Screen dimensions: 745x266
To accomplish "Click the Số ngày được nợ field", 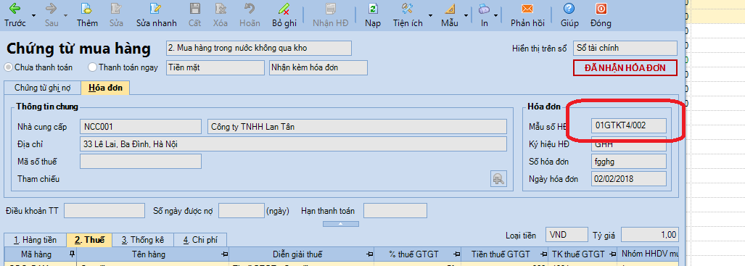I will [242, 210].
